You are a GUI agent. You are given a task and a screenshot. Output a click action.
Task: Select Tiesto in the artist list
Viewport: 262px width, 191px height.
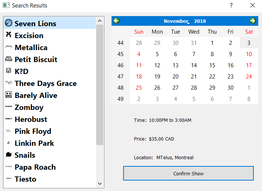50,179
